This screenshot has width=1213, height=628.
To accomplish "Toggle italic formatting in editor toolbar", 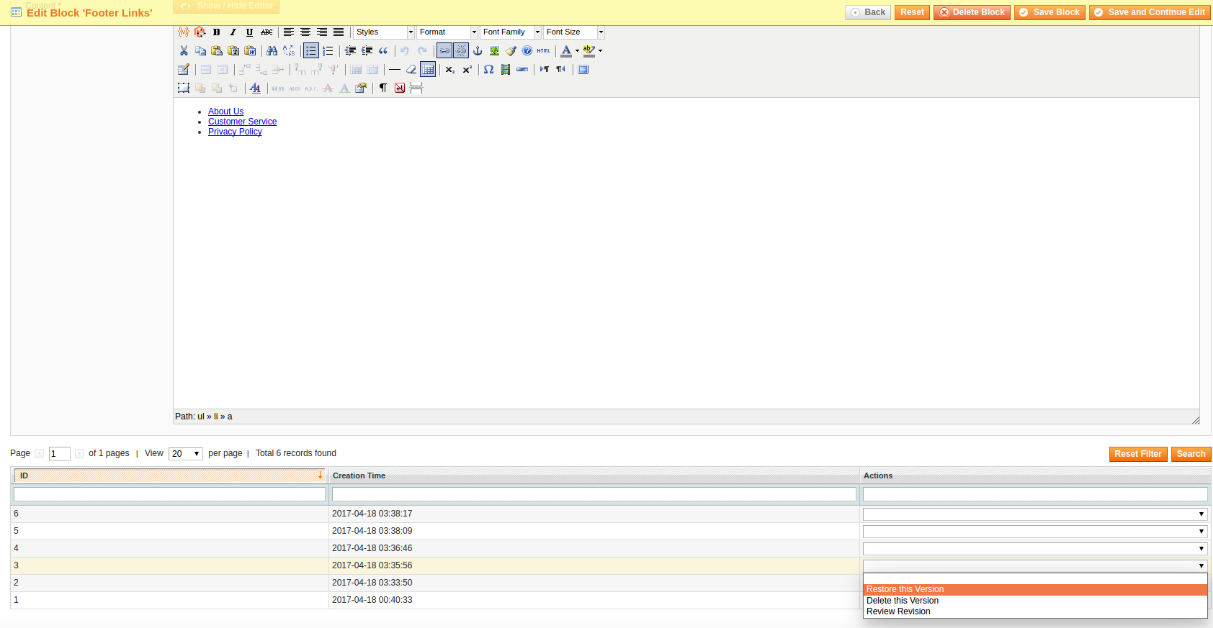I will point(233,32).
